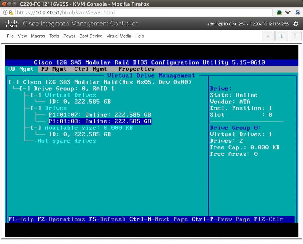Viewport: 303px width, 244px height.
Task: Click the Cisco logo
Action: pyautogui.click(x=12, y=24)
